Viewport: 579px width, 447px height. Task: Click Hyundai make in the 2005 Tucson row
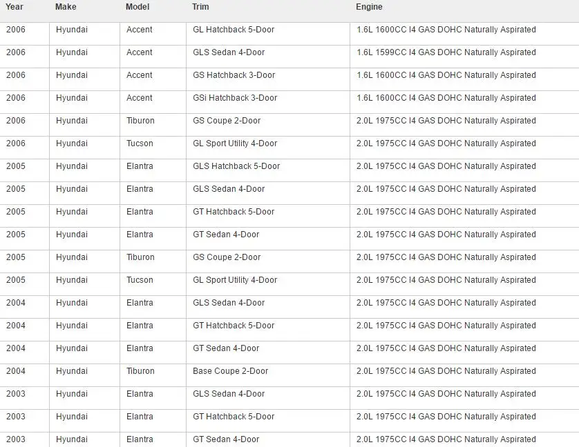72,280
